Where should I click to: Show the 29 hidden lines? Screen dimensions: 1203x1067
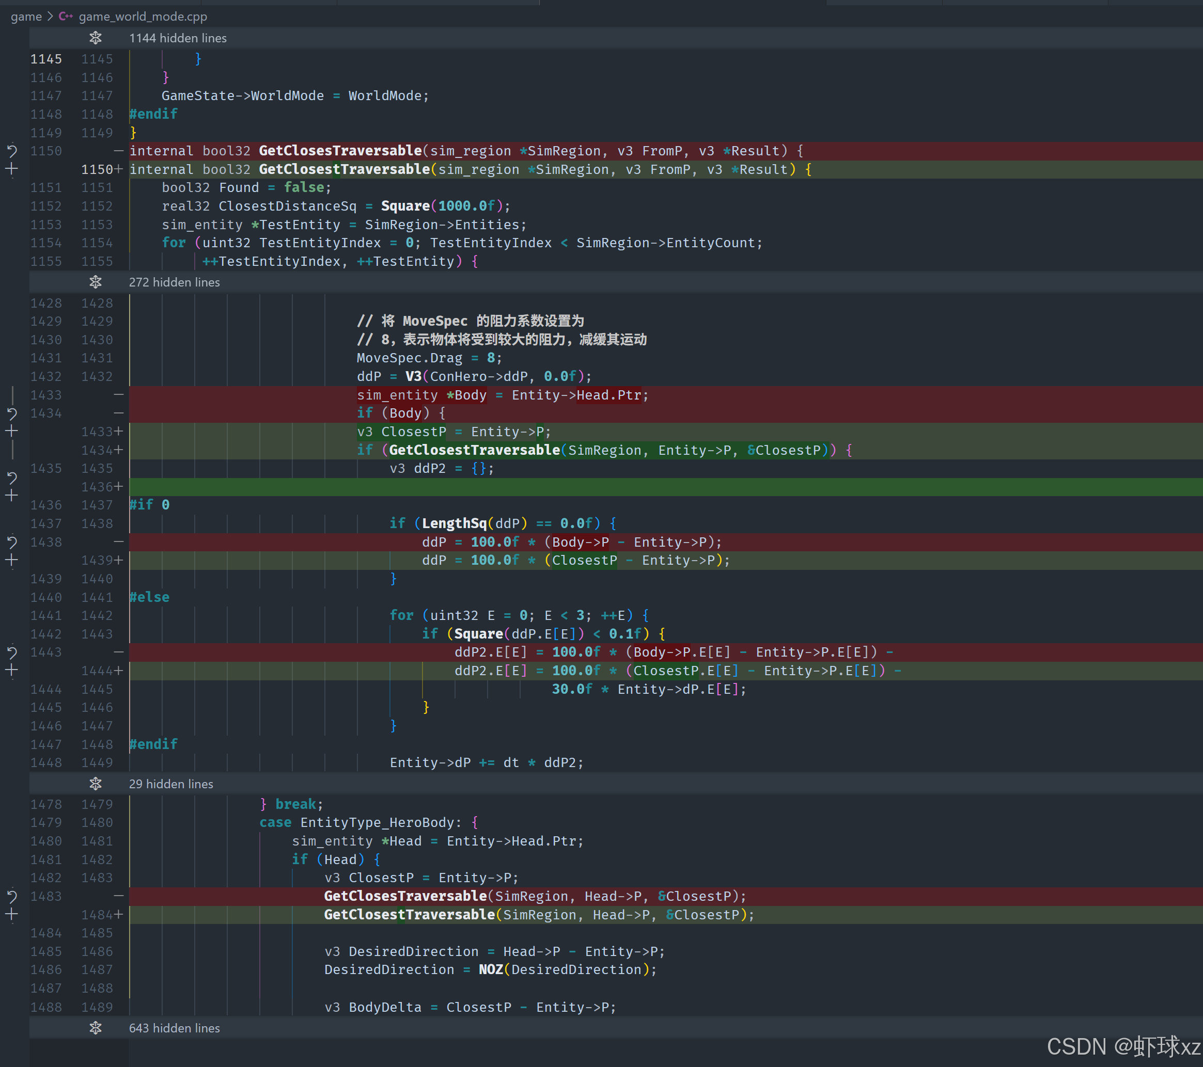tap(96, 784)
